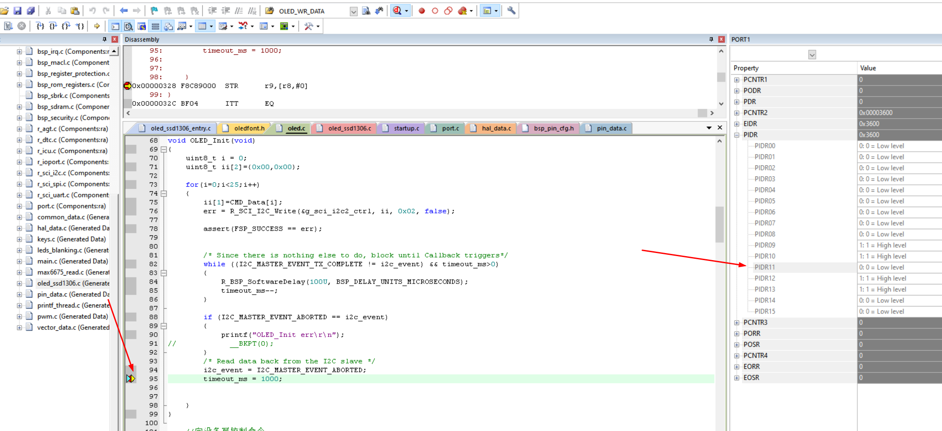Navigate backwards with blue arrow
The height and width of the screenshot is (431, 942).
pos(123,11)
